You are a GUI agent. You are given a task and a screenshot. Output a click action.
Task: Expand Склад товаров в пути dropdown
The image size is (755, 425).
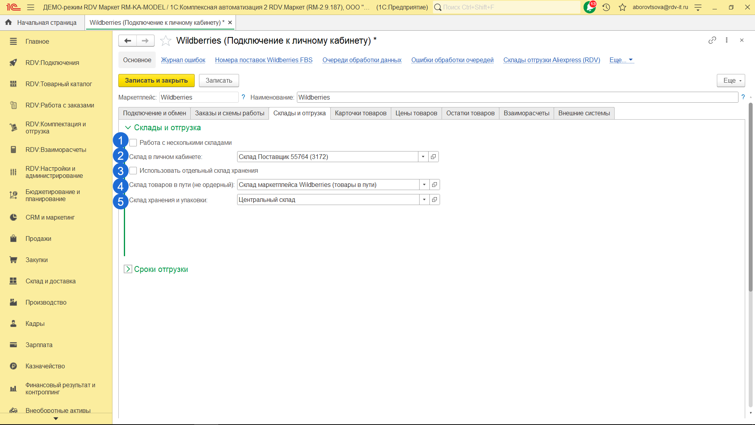[x=424, y=185]
